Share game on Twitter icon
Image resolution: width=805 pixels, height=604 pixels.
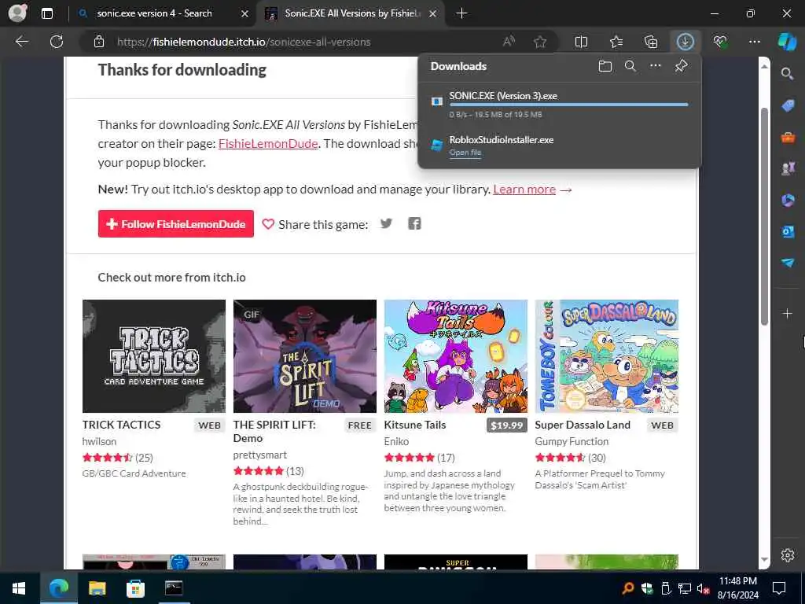point(386,223)
